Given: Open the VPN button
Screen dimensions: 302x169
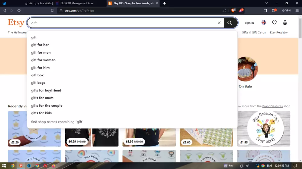Looking at the screenshot, I should (x=286, y=11).
